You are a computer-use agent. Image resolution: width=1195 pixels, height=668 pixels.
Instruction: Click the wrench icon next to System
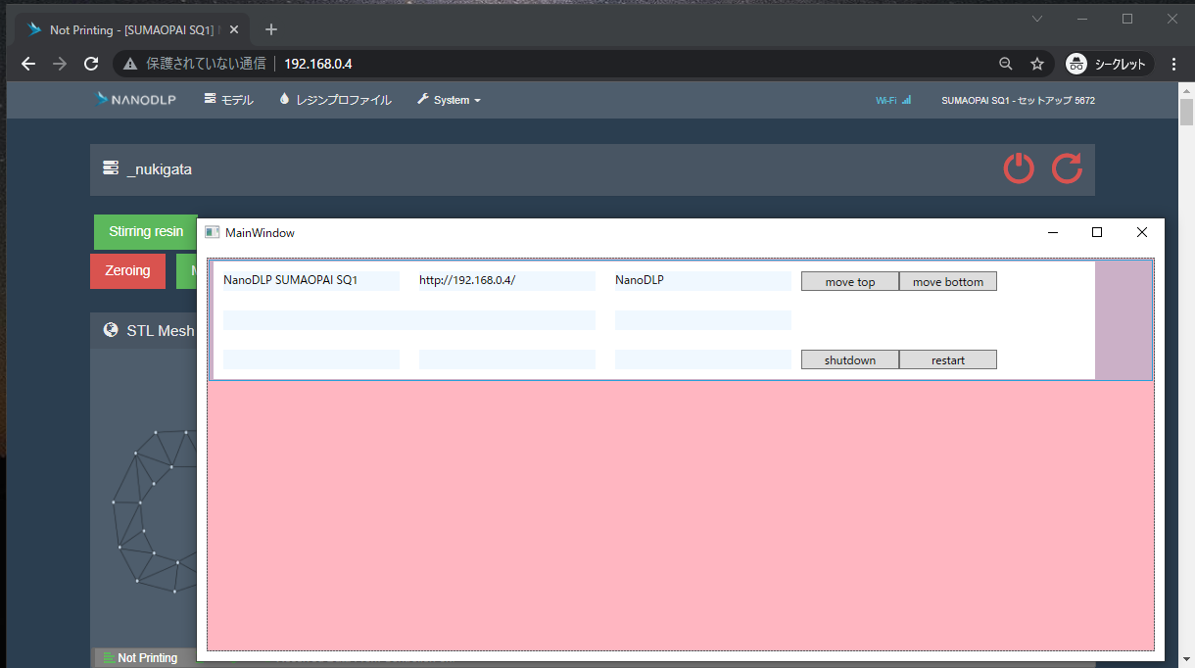(420, 99)
